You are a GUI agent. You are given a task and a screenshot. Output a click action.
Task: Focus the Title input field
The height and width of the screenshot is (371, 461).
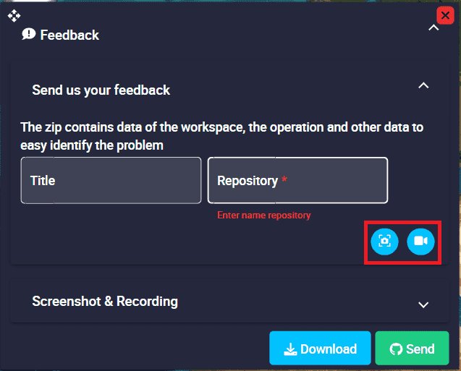pos(111,180)
